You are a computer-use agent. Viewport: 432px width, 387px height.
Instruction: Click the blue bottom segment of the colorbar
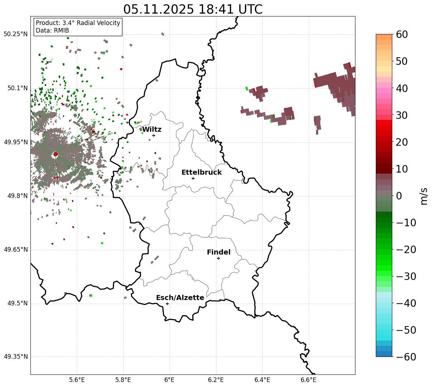(x=384, y=354)
